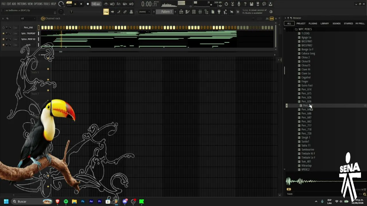Click the record button

click(88, 4)
